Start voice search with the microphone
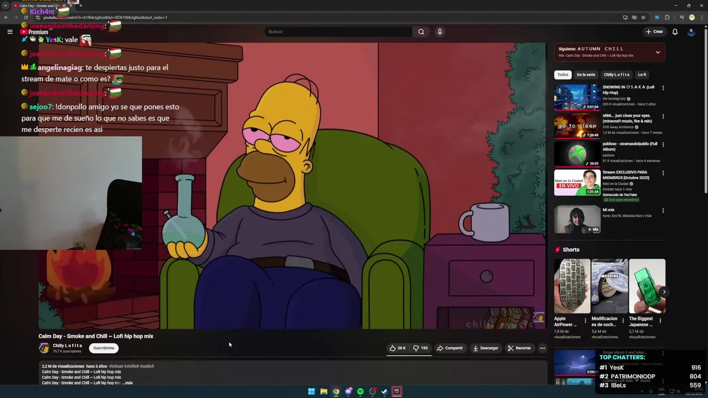Screen dimensions: 708x398 click(x=440, y=32)
